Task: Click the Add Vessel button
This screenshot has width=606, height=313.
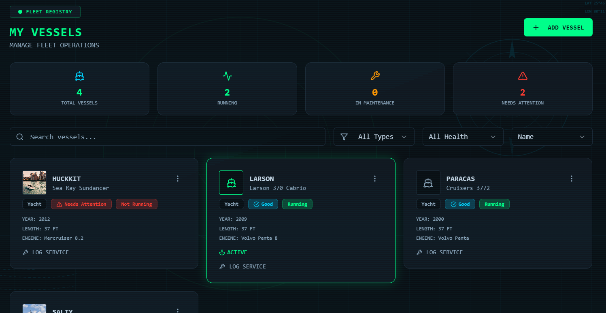Action: click(x=558, y=28)
